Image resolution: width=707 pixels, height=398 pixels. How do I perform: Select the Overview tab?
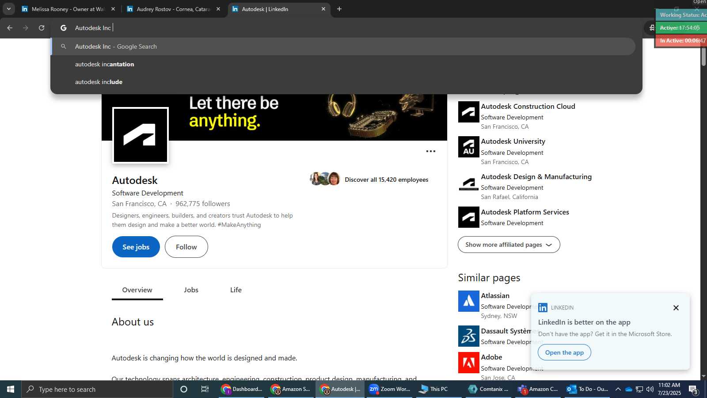137,290
